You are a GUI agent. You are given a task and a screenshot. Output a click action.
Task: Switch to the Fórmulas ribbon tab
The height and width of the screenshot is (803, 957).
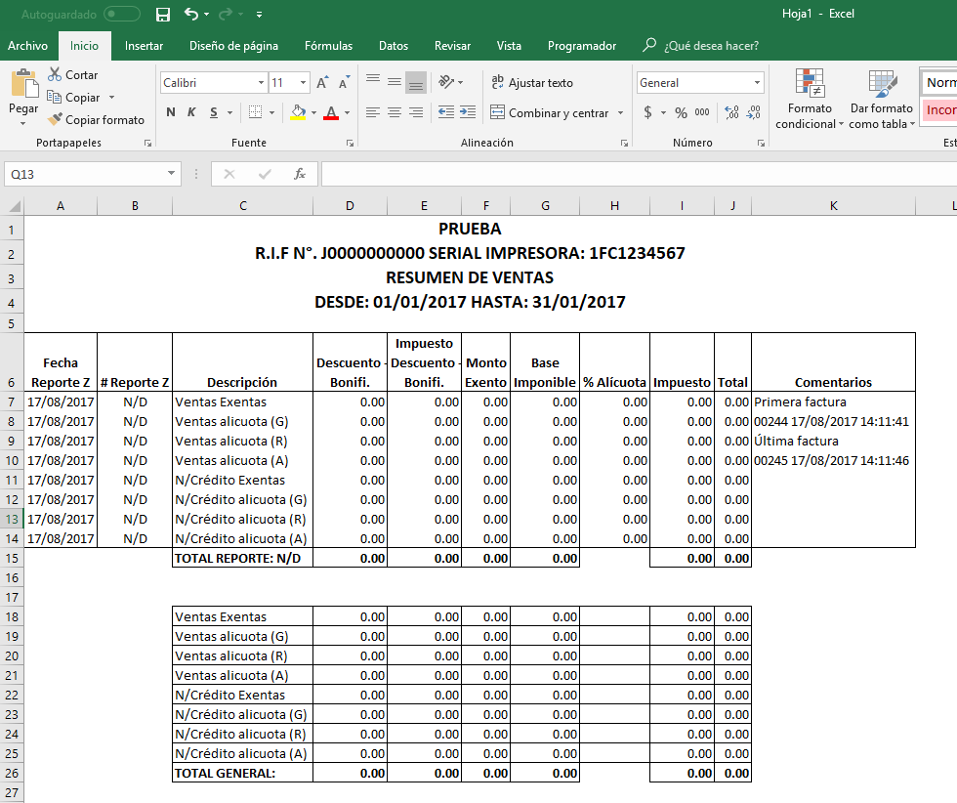tap(328, 46)
